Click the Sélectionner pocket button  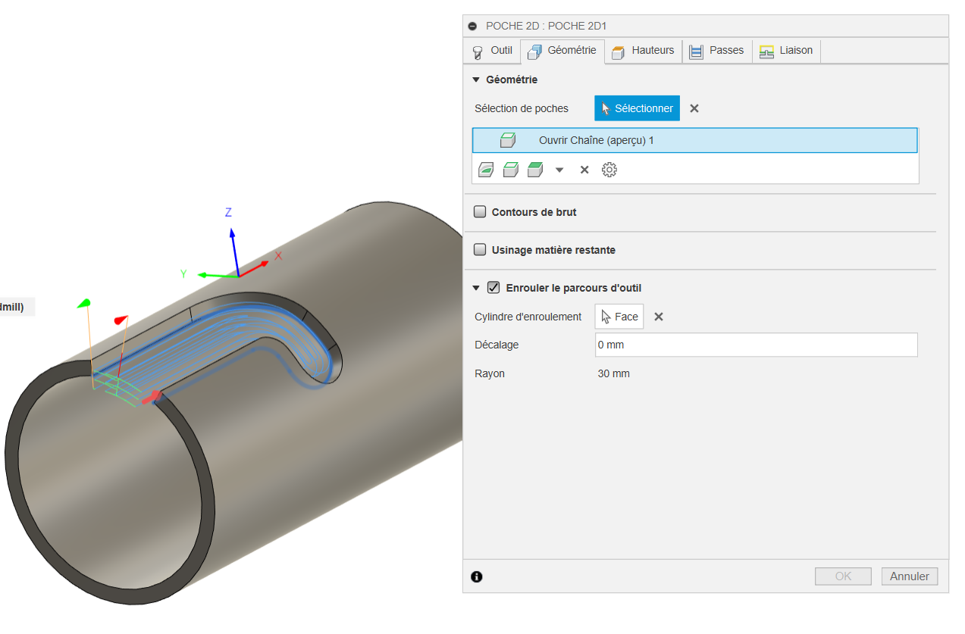(x=638, y=108)
